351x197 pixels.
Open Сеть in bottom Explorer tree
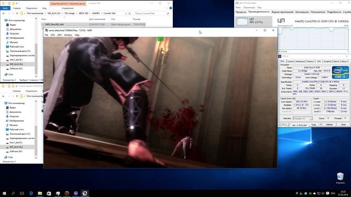(x=10, y=157)
